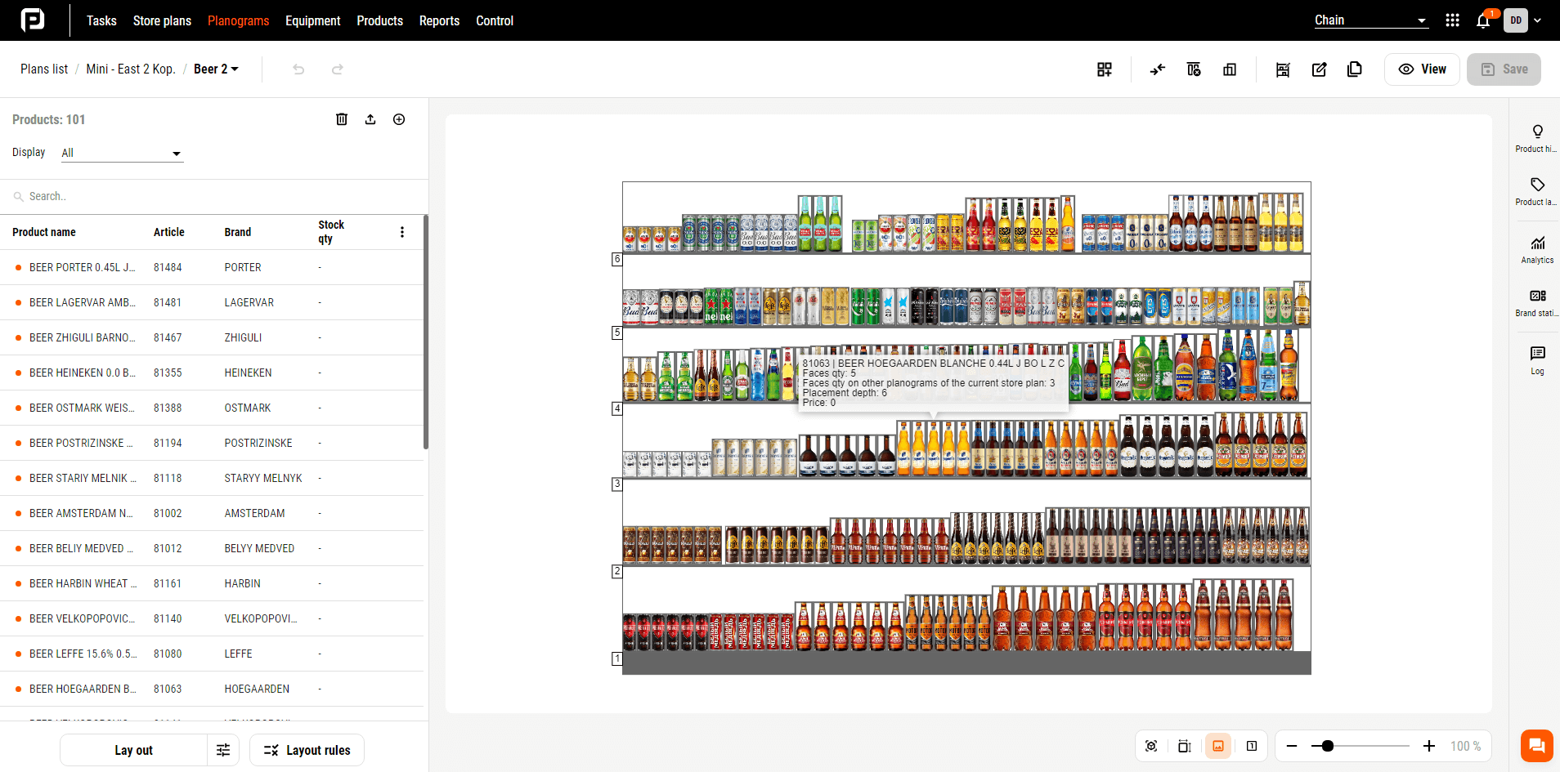Image resolution: width=1560 pixels, height=772 pixels.
Task: Open the Analytics side panel
Action: (1537, 249)
